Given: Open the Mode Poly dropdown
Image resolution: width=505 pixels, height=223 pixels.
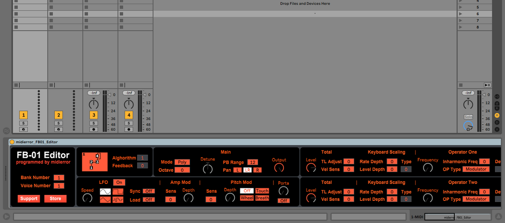Looking at the screenshot, I should tap(182, 162).
